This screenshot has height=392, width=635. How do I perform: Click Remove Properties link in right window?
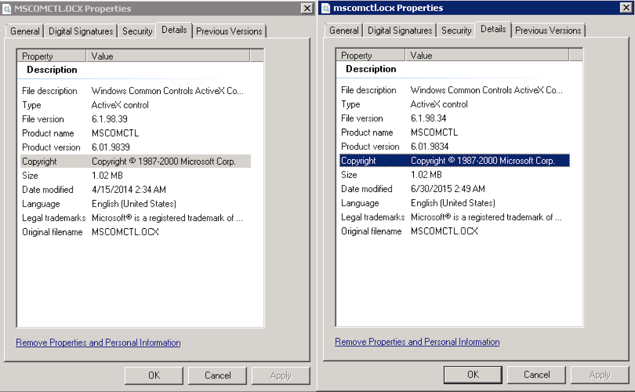pyautogui.click(x=417, y=342)
